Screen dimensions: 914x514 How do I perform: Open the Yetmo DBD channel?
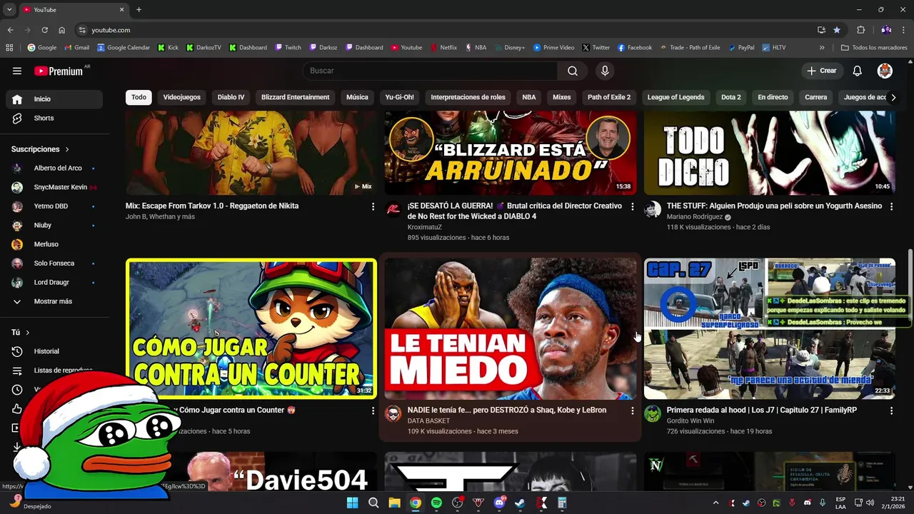pyautogui.click(x=54, y=206)
